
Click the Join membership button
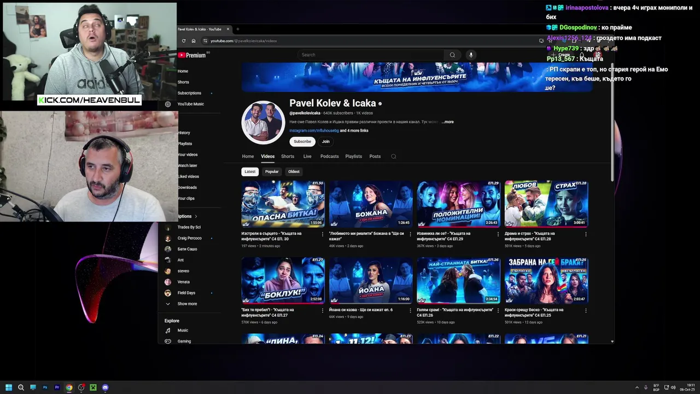click(325, 142)
